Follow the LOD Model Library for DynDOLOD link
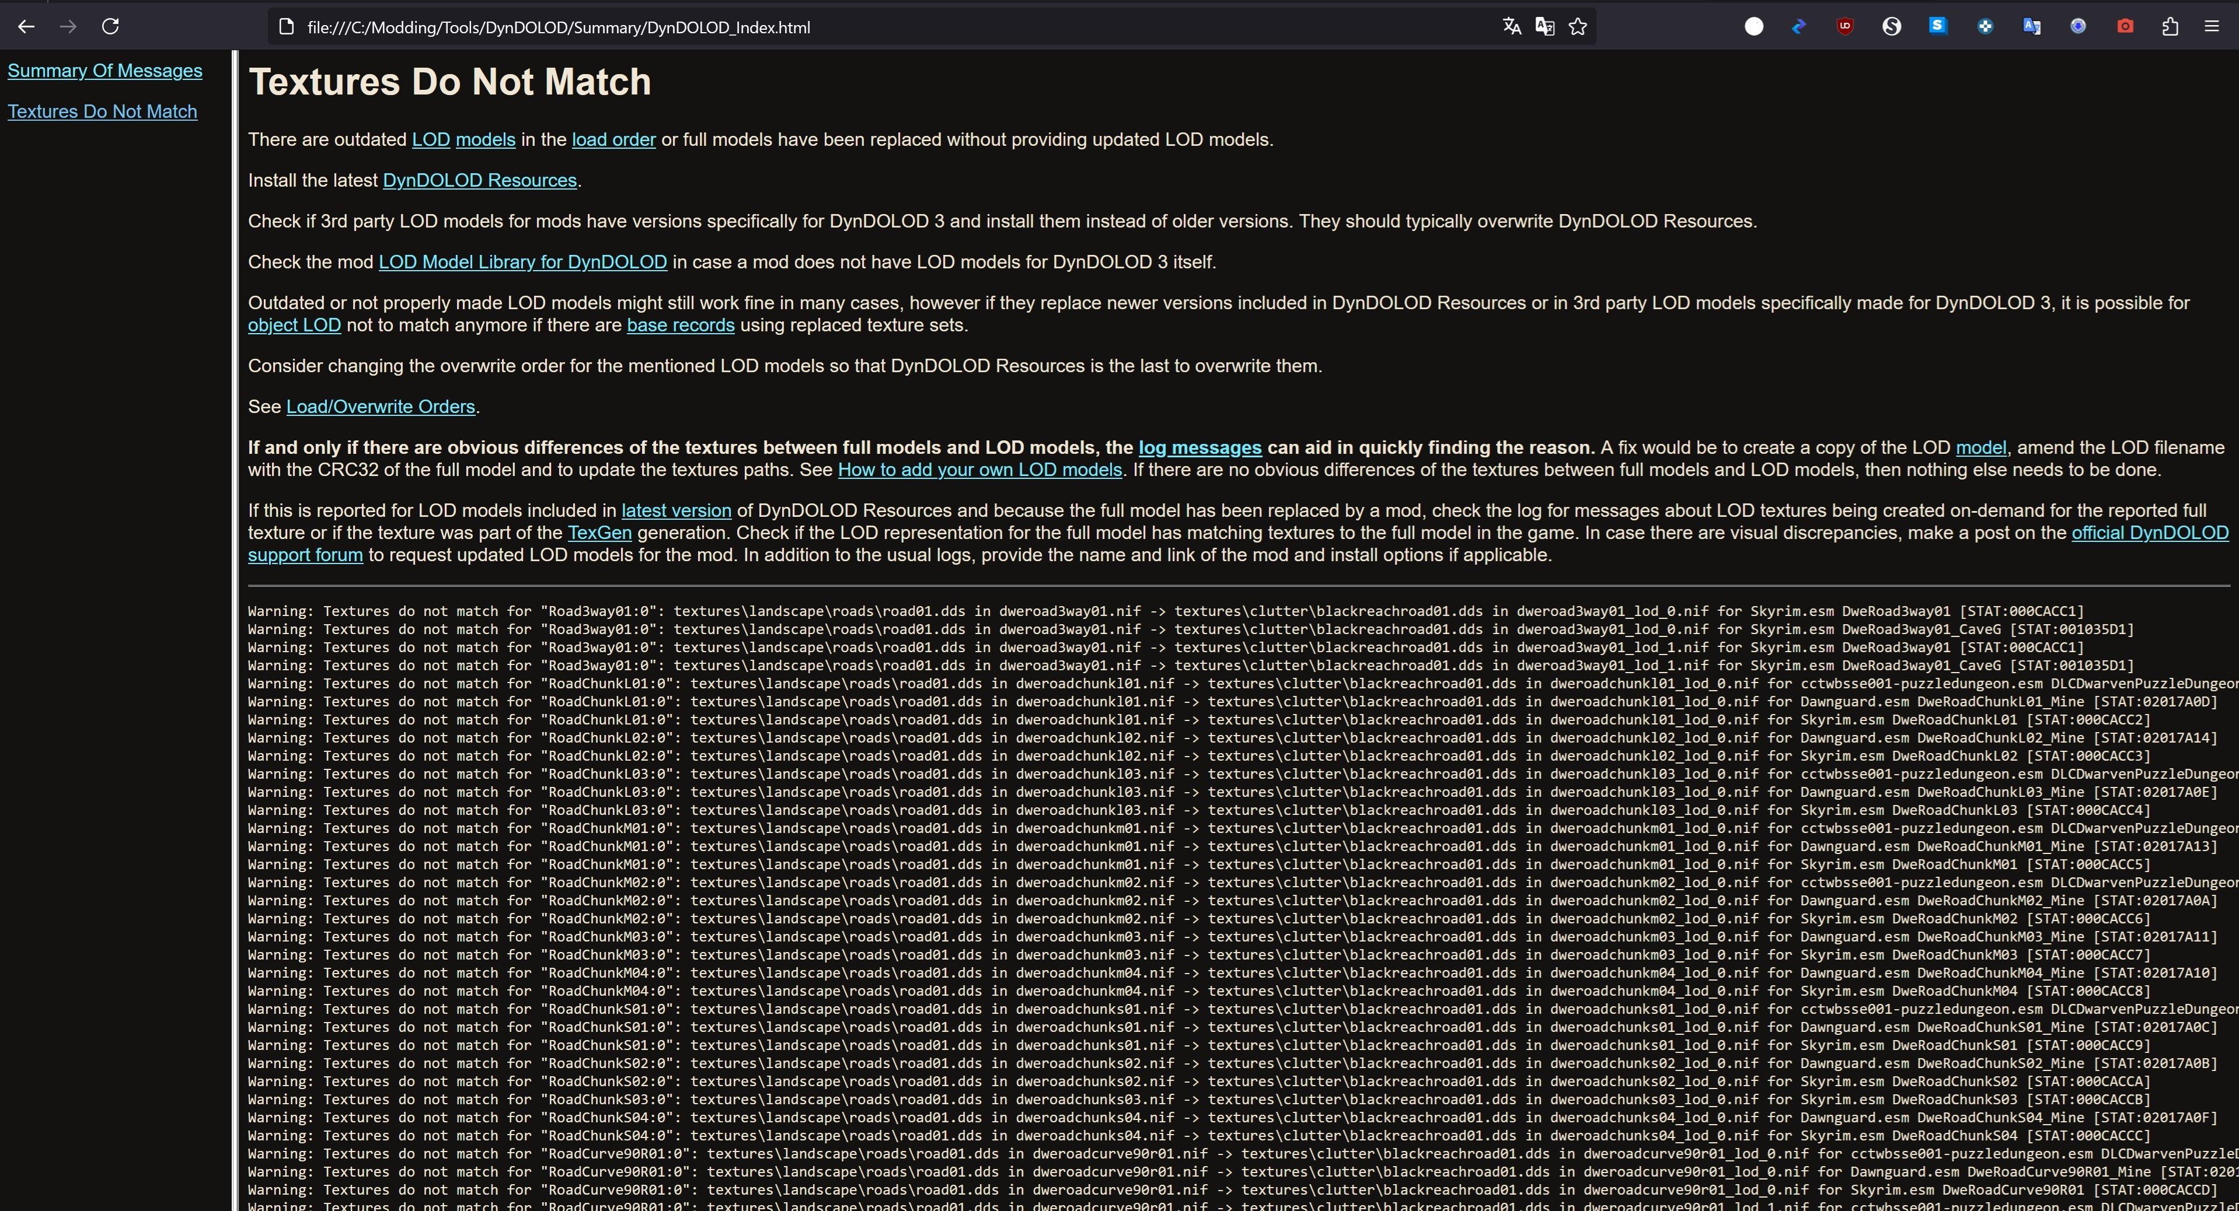The width and height of the screenshot is (2239, 1211). click(522, 262)
